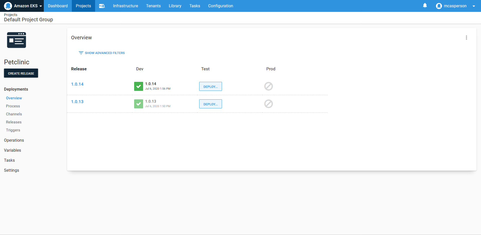Expand the mcasperson account dropdown
Viewport: 481px width, 235px height.
pyautogui.click(x=474, y=6)
